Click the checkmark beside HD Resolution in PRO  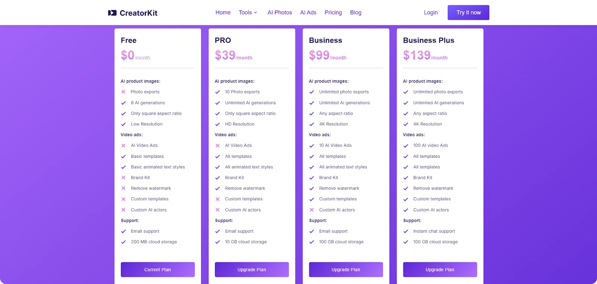coord(218,124)
